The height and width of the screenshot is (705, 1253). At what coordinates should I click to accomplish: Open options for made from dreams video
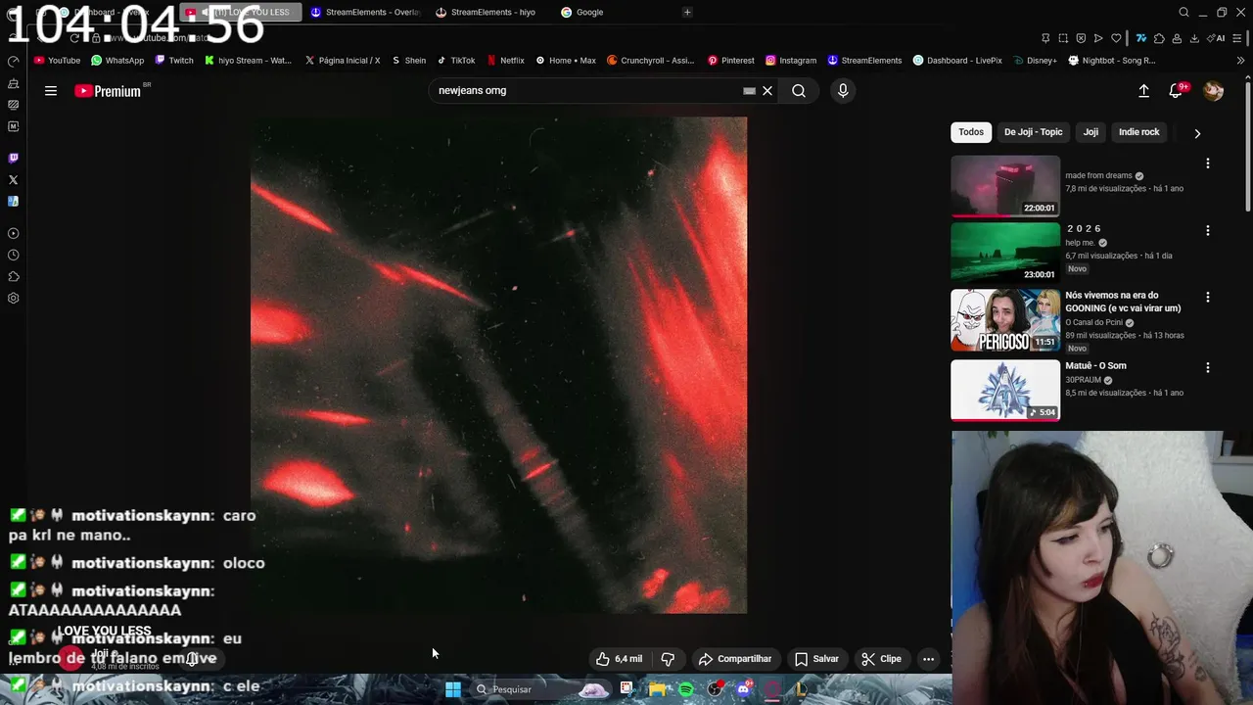(x=1208, y=164)
